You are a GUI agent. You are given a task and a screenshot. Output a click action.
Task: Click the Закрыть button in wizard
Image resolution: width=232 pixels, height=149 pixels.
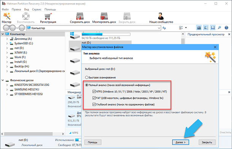pos(207,142)
